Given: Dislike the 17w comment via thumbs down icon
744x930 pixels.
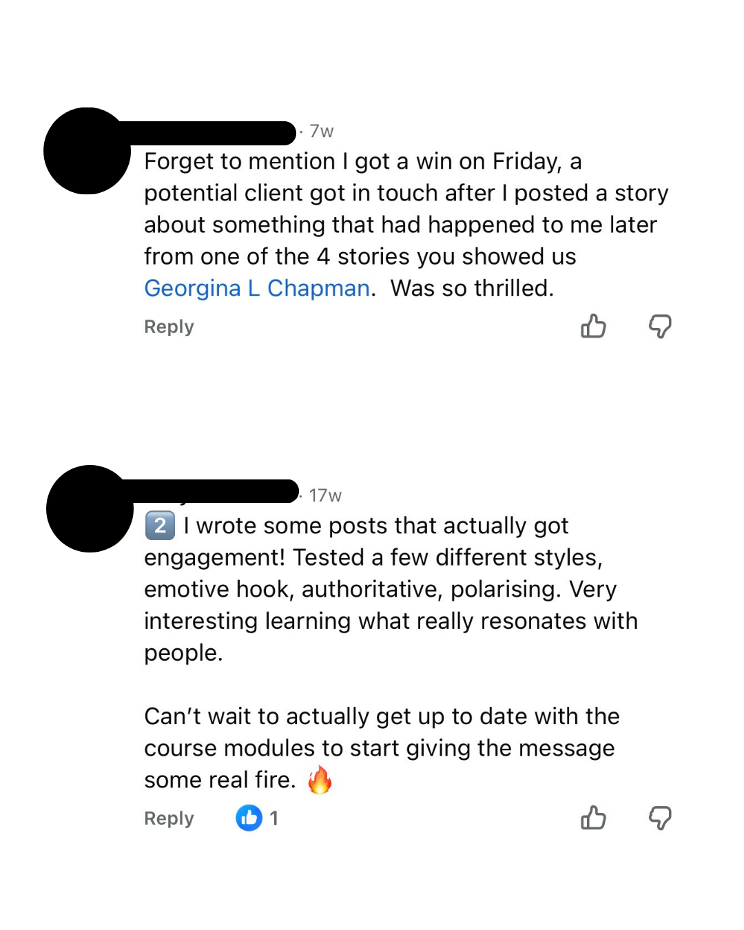Looking at the screenshot, I should pyautogui.click(x=659, y=818).
